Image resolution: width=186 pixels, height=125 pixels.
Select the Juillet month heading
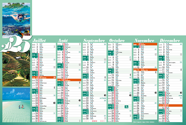click(x=39, y=40)
